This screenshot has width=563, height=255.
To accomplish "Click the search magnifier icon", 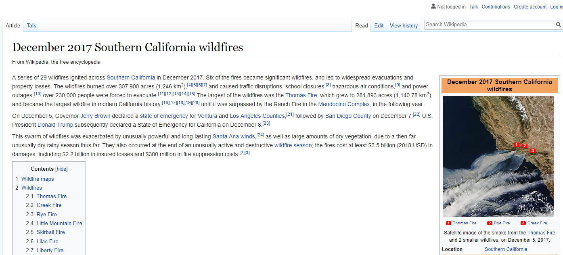I will 559,25.
